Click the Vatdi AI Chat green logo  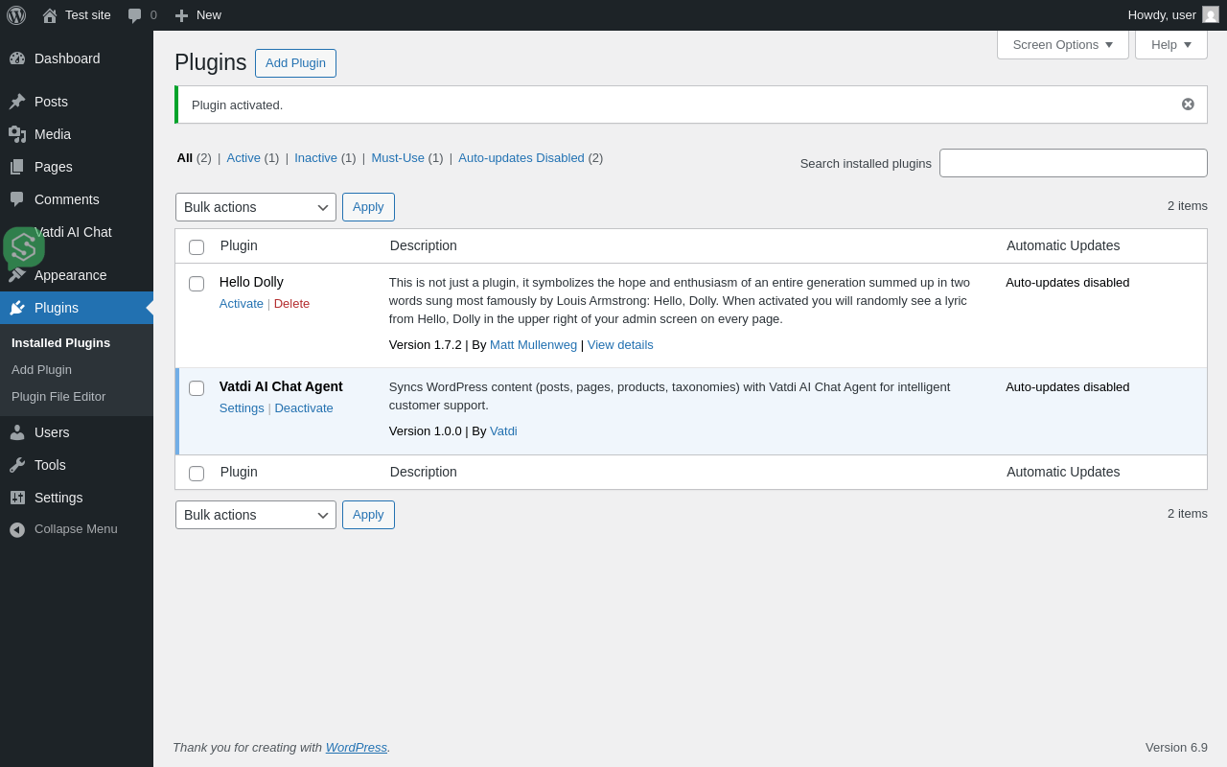pos(24,246)
